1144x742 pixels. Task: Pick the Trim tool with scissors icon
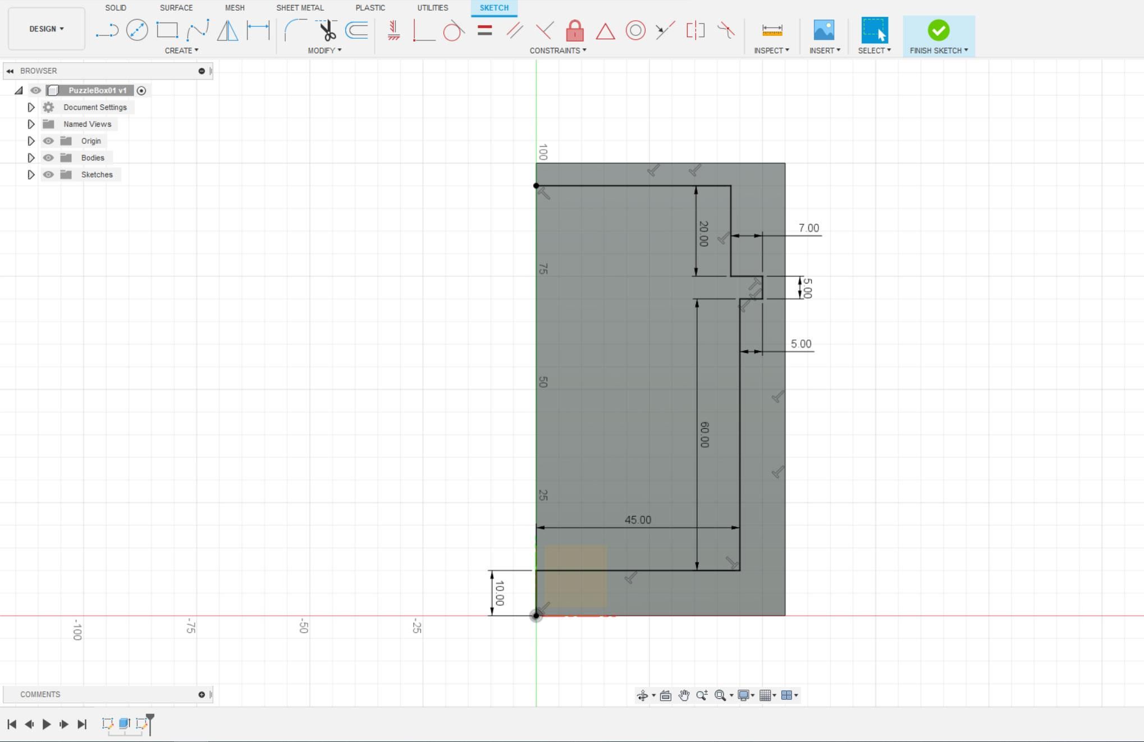(327, 30)
